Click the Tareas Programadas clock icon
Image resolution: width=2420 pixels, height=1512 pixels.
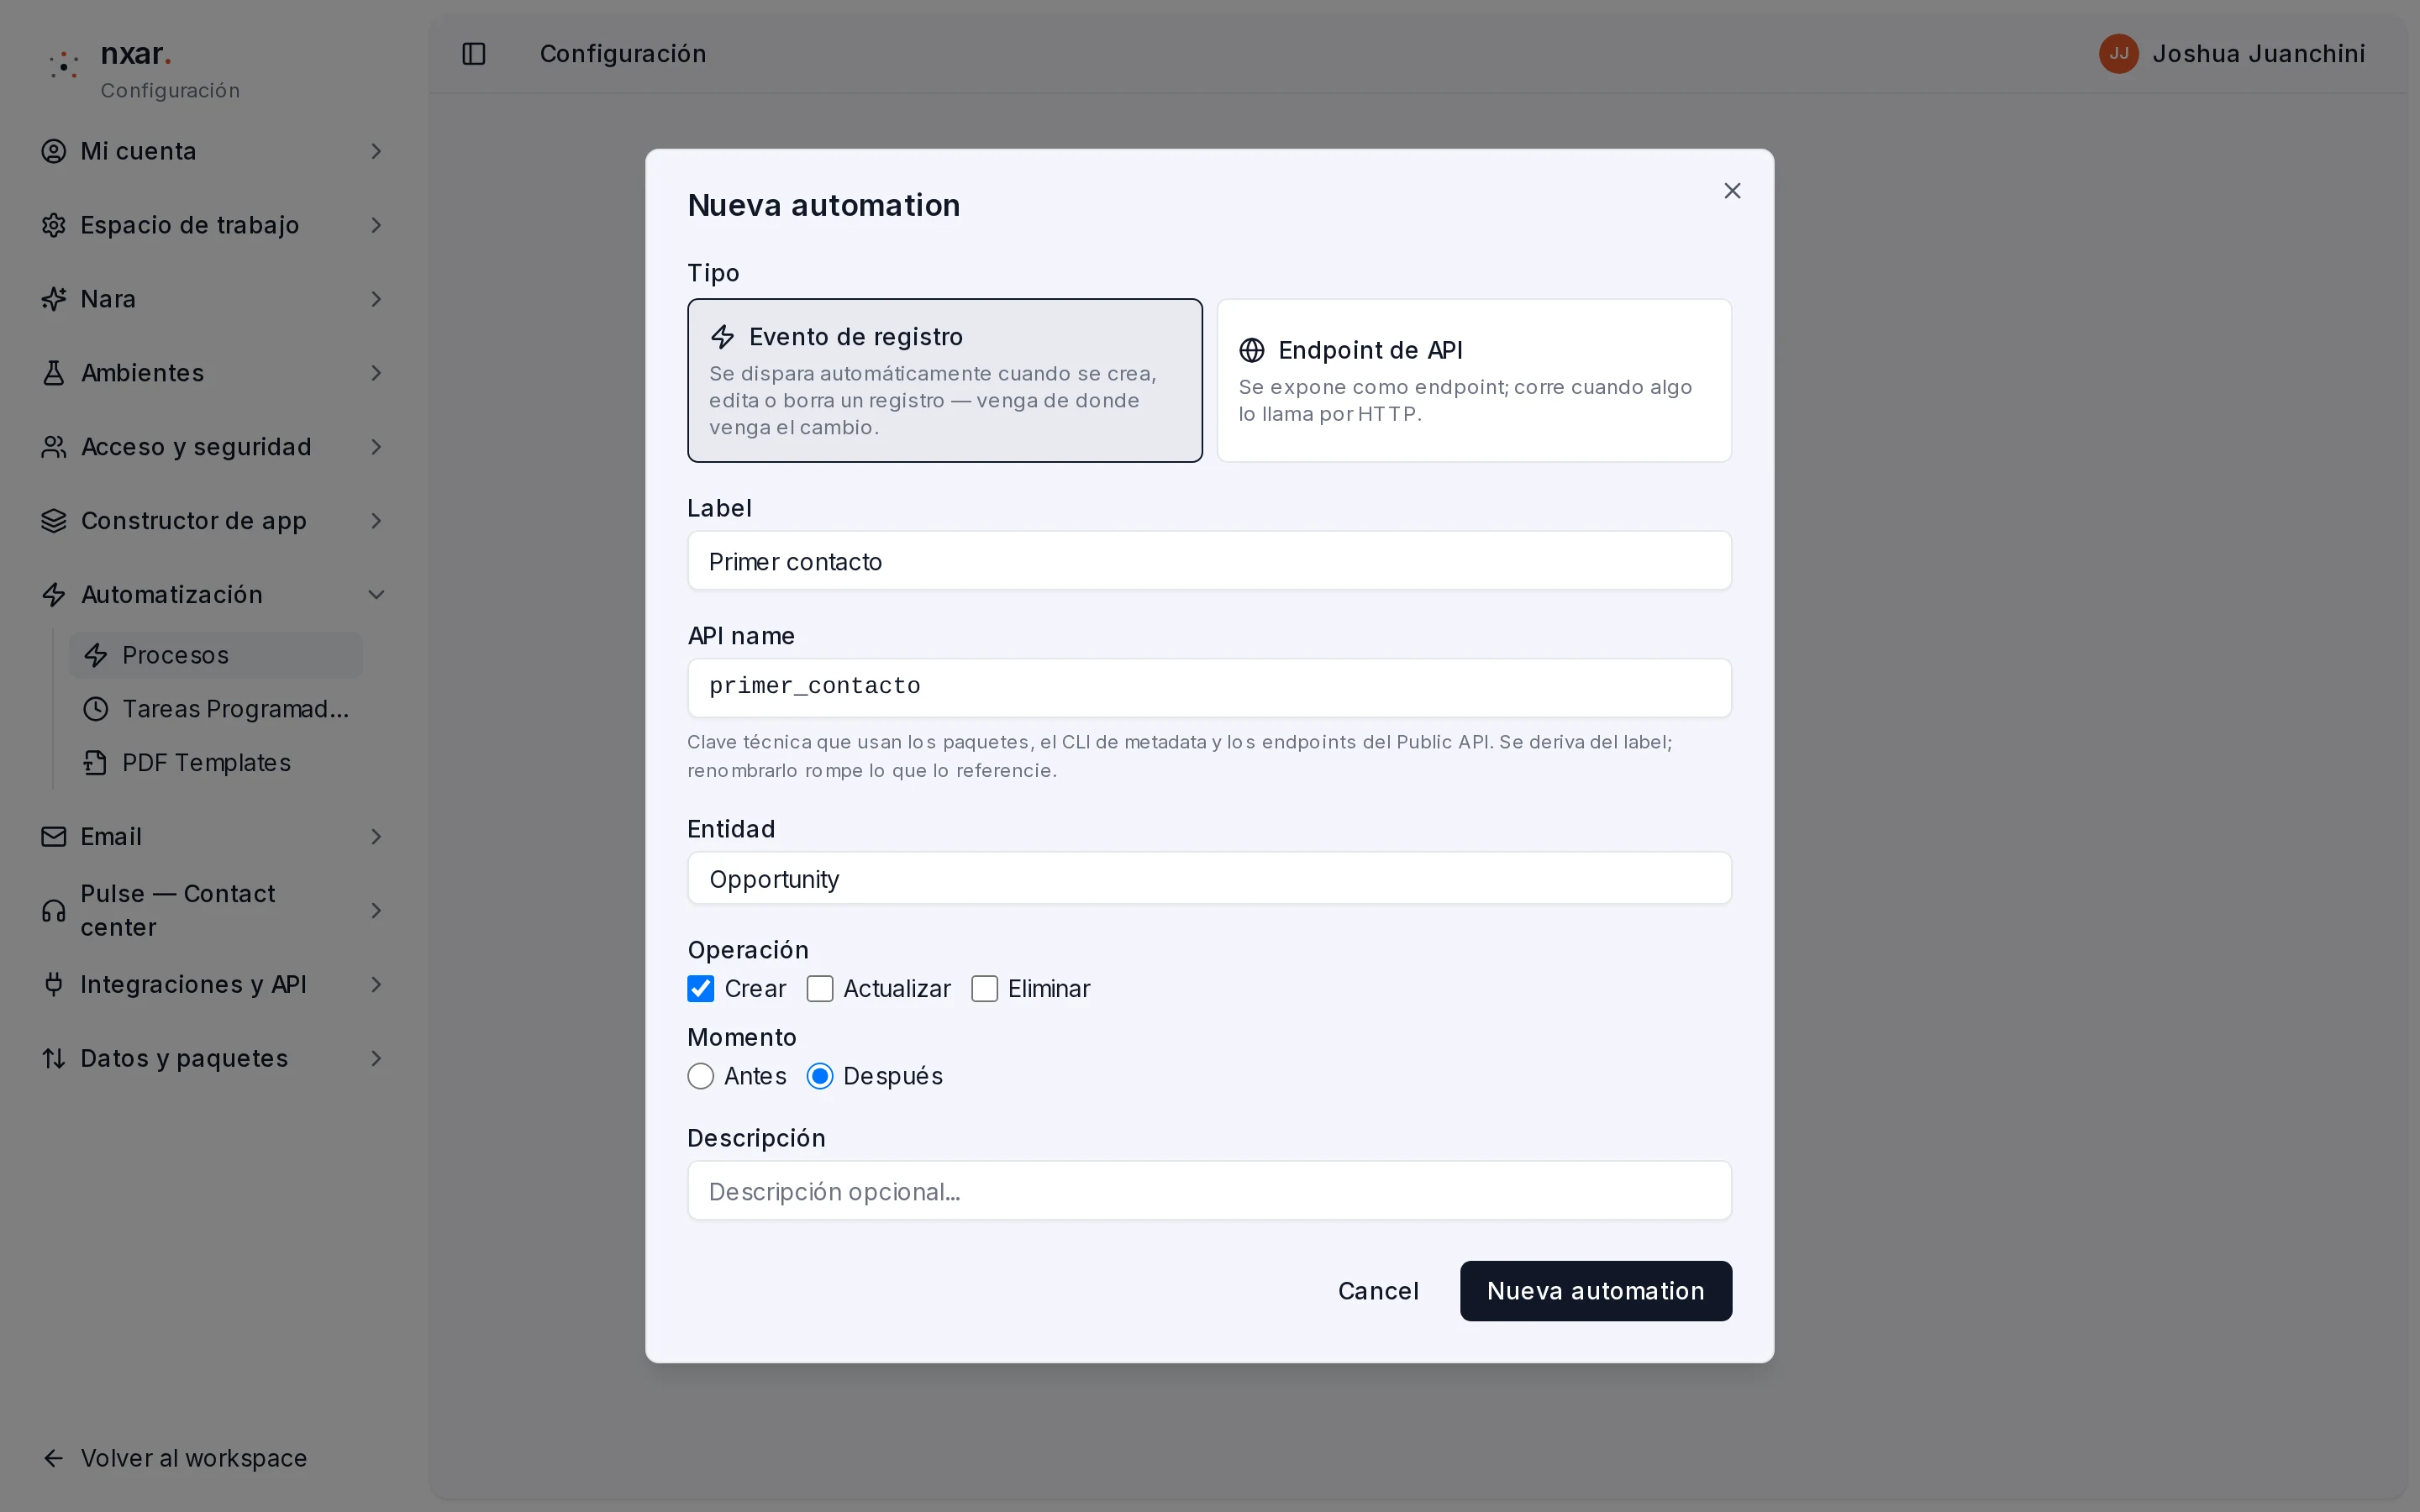96,709
